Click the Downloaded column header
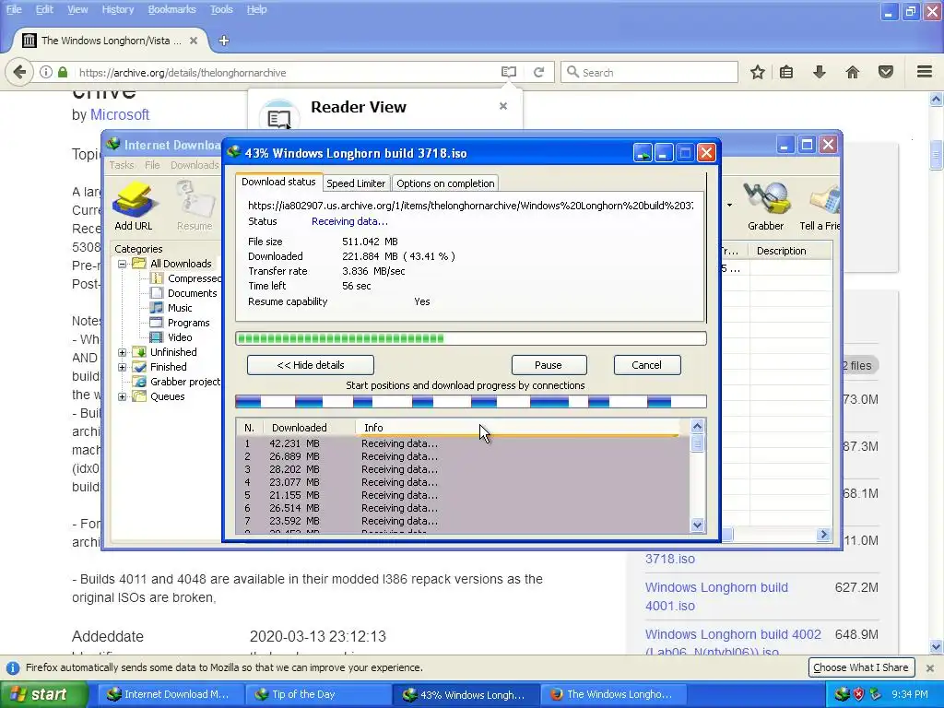This screenshot has height=708, width=944. pyautogui.click(x=309, y=428)
